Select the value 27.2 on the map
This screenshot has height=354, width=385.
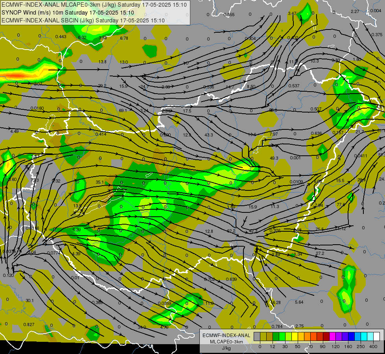point(320,253)
